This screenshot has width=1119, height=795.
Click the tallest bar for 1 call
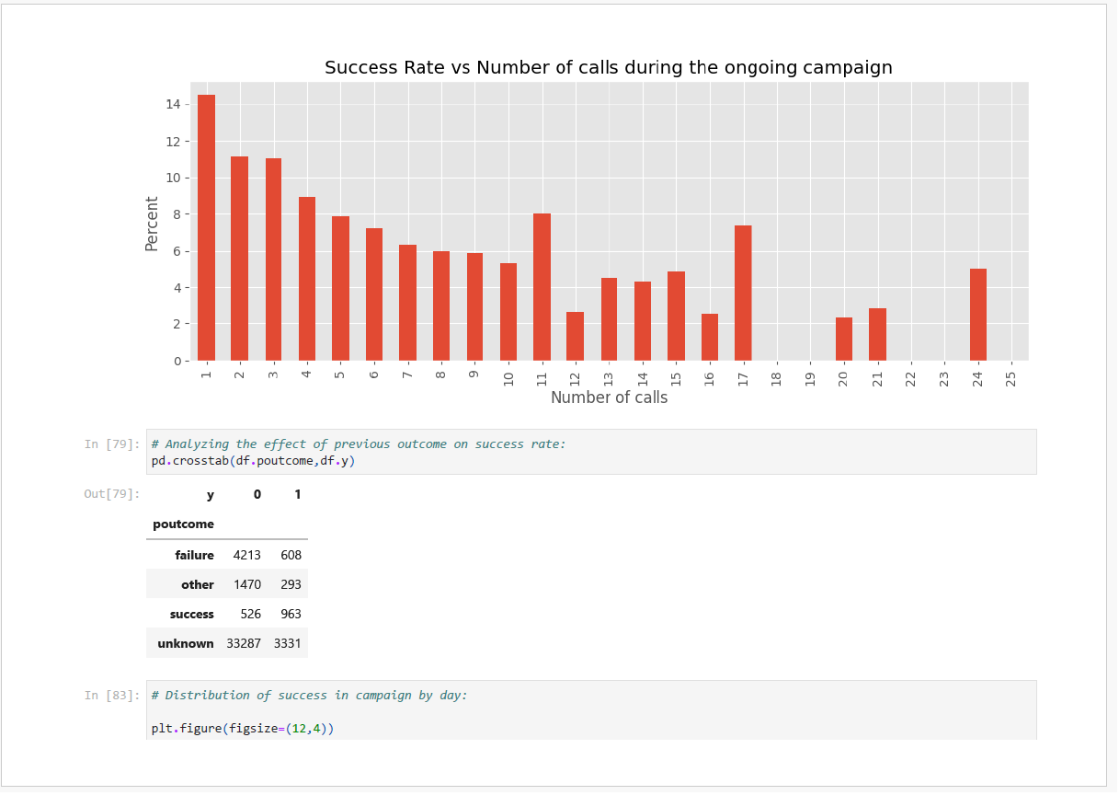click(206, 228)
